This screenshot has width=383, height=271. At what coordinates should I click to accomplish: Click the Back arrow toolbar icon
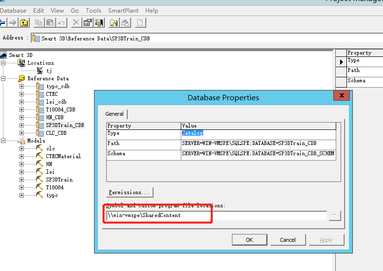pyautogui.click(x=2, y=23)
